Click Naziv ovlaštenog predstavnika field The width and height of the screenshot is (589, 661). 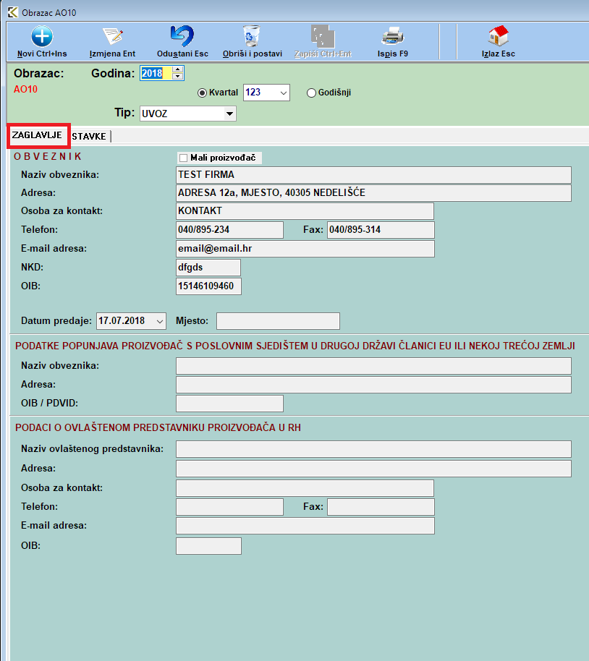coord(373,449)
